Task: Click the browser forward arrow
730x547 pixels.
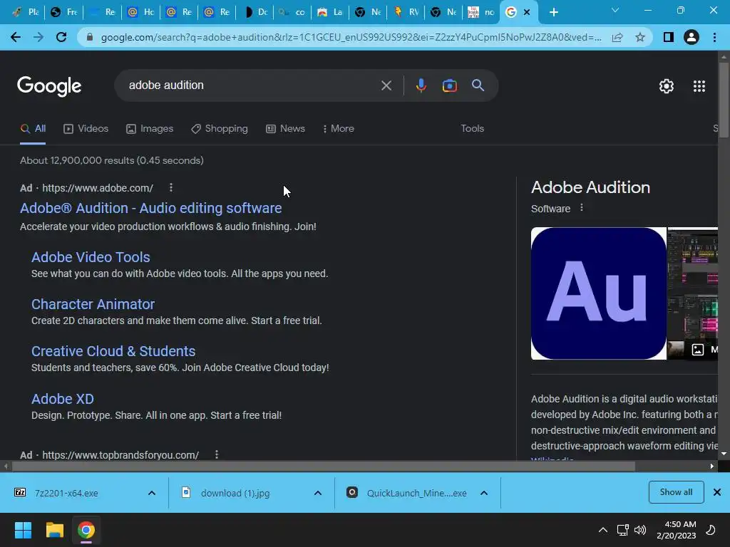Action: (x=38, y=37)
